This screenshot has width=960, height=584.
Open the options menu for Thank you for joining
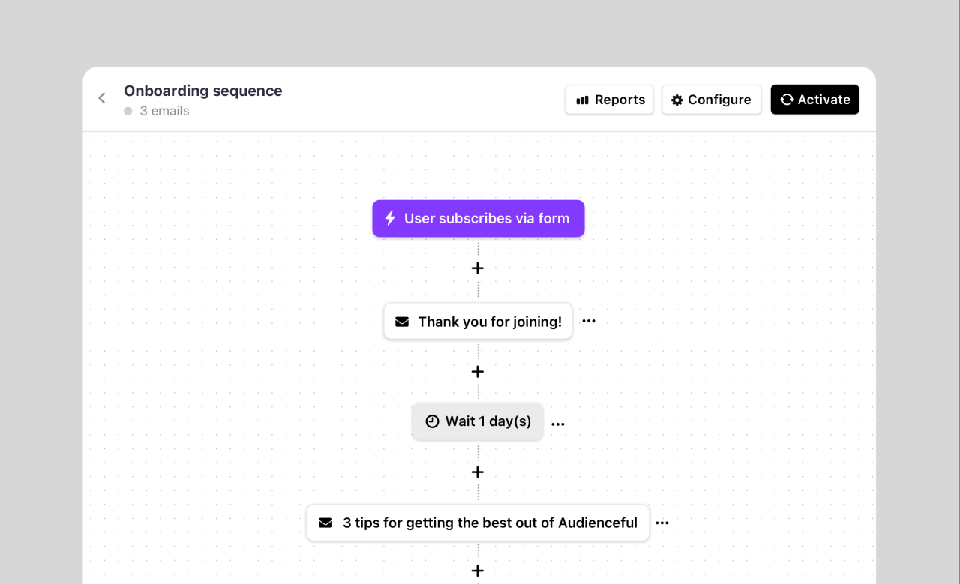pos(588,321)
